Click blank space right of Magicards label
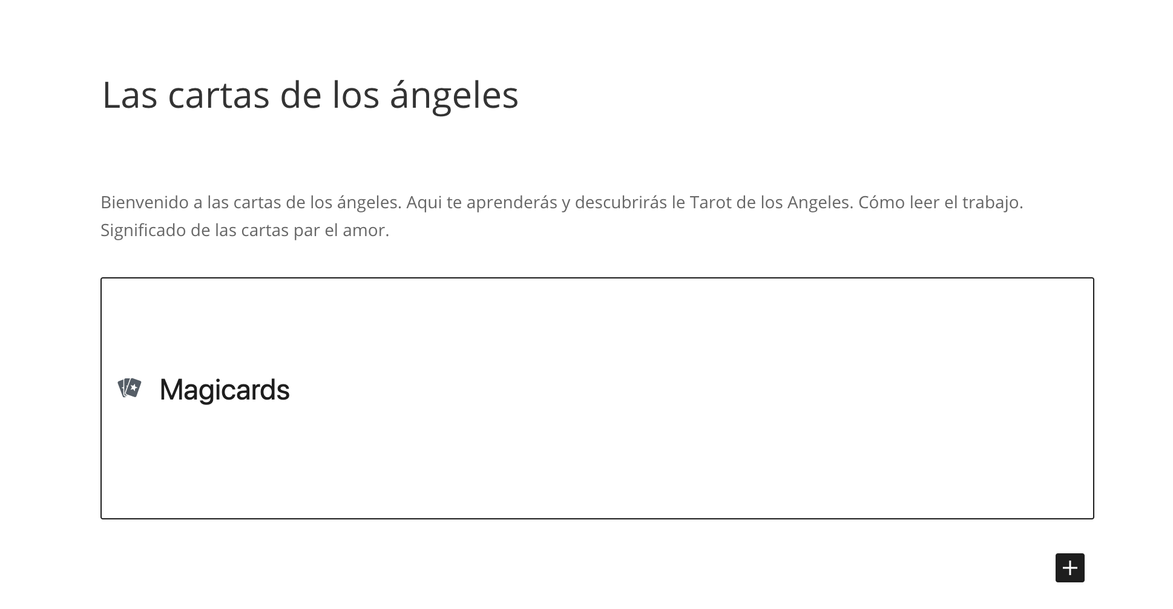This screenshot has width=1173, height=609. [x=690, y=389]
